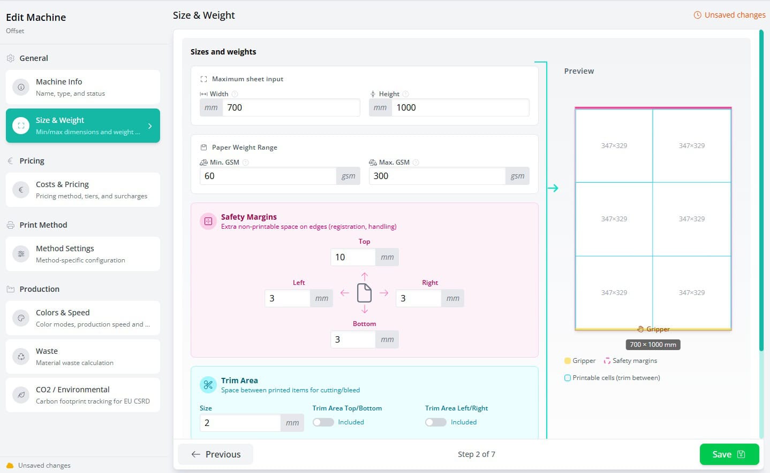The height and width of the screenshot is (473, 770).
Task: Click chevron arrow on Size & Weight item
Action: [150, 126]
